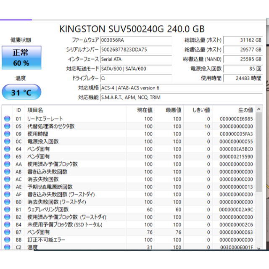Click total host writes value 29577 GB
This screenshot has width=269, height=269.
[x=243, y=50]
